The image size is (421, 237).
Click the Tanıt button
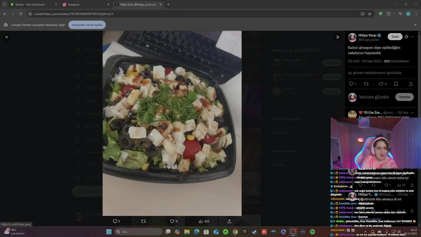coord(395,37)
